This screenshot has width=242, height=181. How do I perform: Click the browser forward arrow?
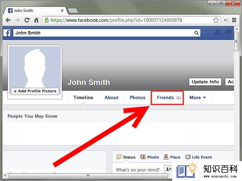click(18, 20)
